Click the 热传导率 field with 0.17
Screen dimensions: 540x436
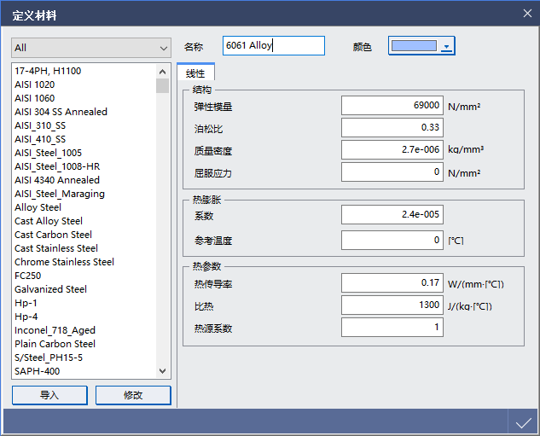392,282
